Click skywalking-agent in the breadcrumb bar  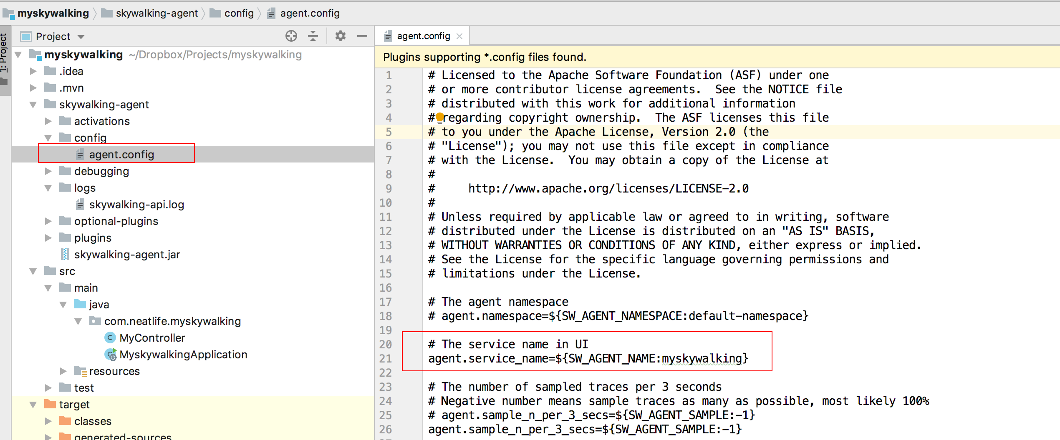coord(156,13)
